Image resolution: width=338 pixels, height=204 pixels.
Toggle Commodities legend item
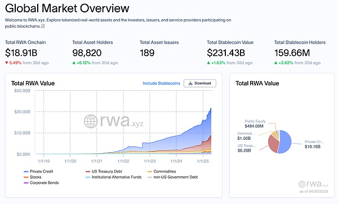click(162, 171)
